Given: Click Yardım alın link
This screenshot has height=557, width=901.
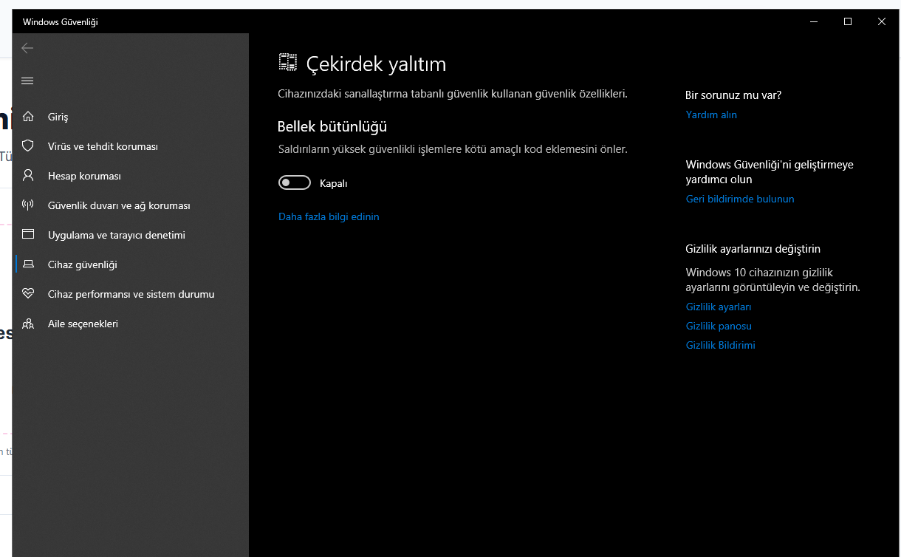Looking at the screenshot, I should tap(711, 115).
